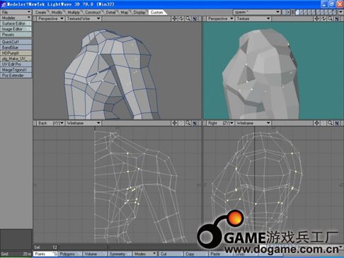Click the Cut button
Screen dimensions: 344x258
point(171,254)
